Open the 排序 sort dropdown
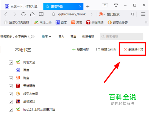Screen dimensions: 149x115 click(46, 37)
